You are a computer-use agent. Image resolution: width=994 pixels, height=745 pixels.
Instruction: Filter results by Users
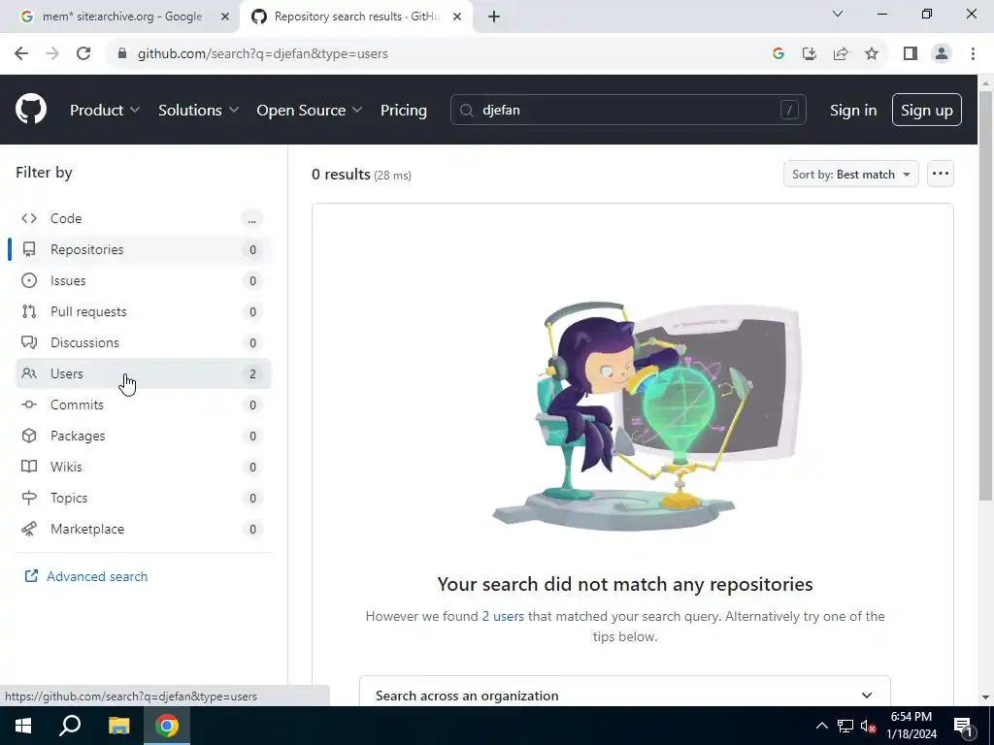143,373
